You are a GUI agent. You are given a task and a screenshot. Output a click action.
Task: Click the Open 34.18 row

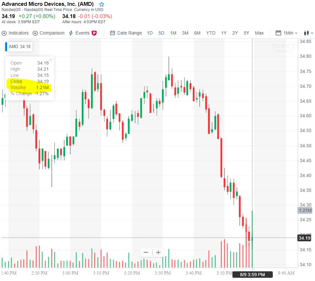[x=30, y=63]
